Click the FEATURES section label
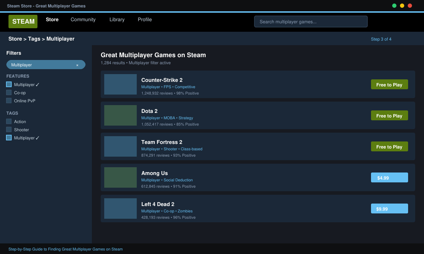The height and width of the screenshot is (254, 424). (x=18, y=76)
